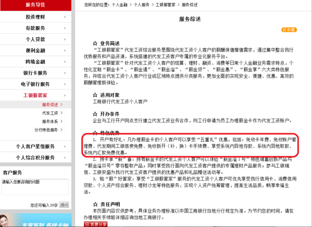Image resolution: width=312 pixels, height=227 pixels.
Task: Select the 工银薪管家 menu item
Action: pyautogui.click(x=35, y=96)
